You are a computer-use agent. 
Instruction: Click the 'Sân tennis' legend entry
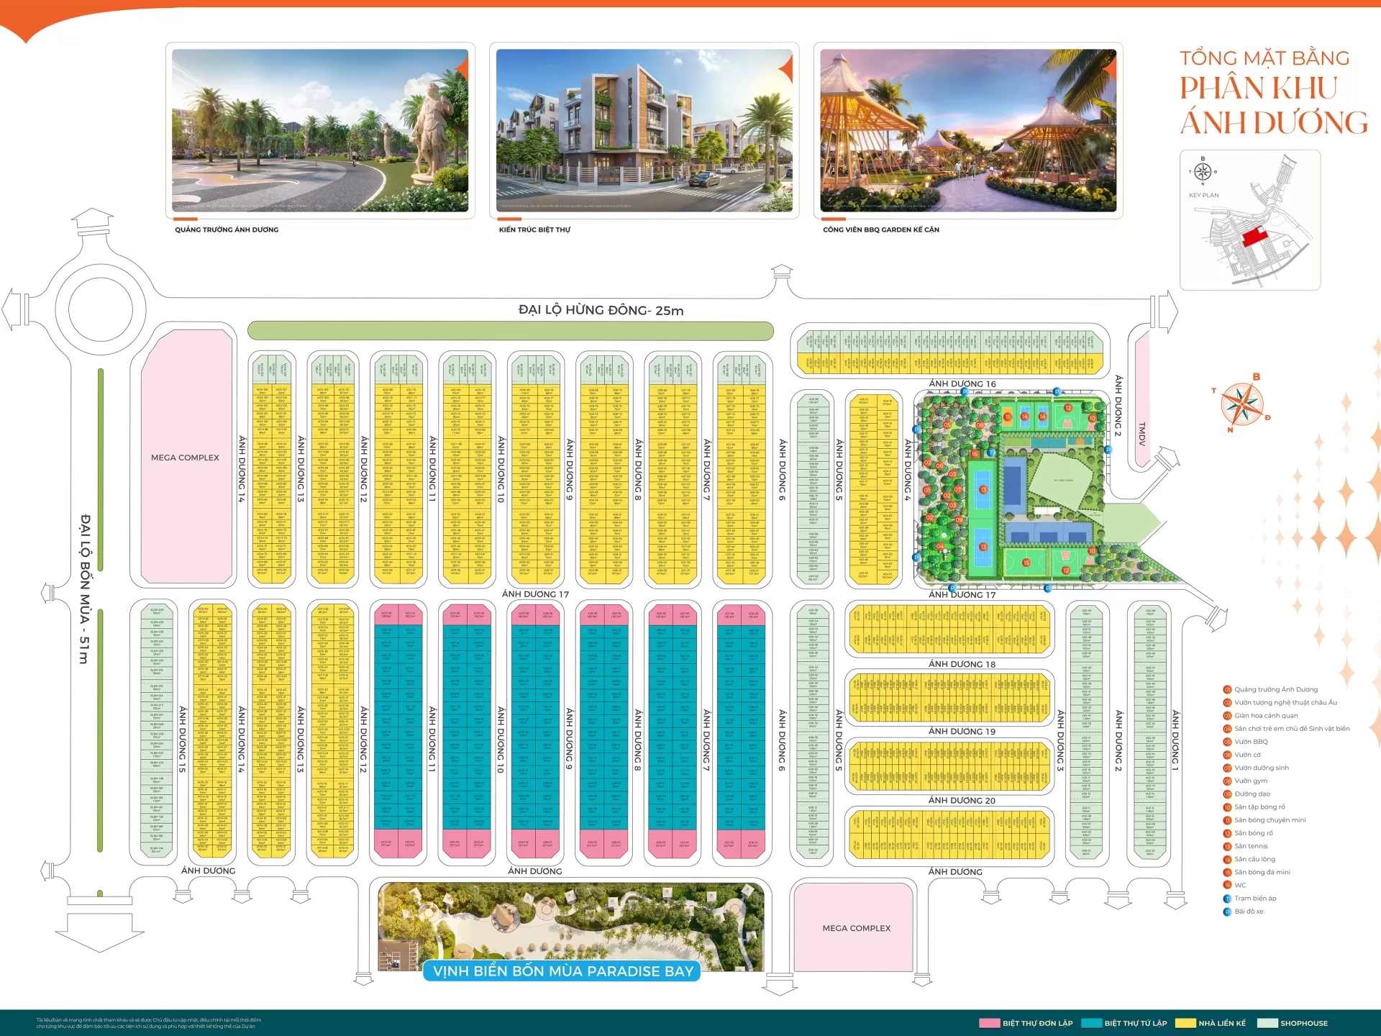point(1252,846)
